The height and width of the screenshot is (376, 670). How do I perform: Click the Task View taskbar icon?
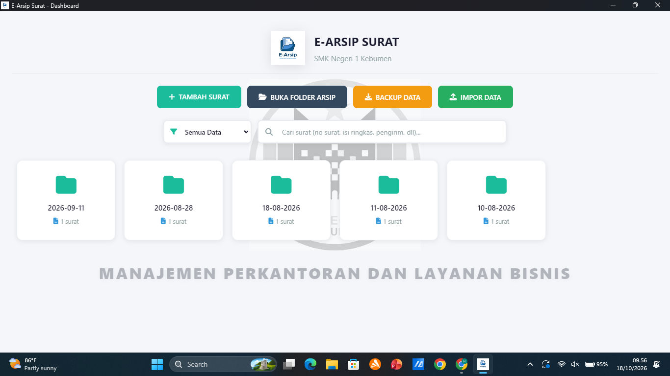[289, 364]
